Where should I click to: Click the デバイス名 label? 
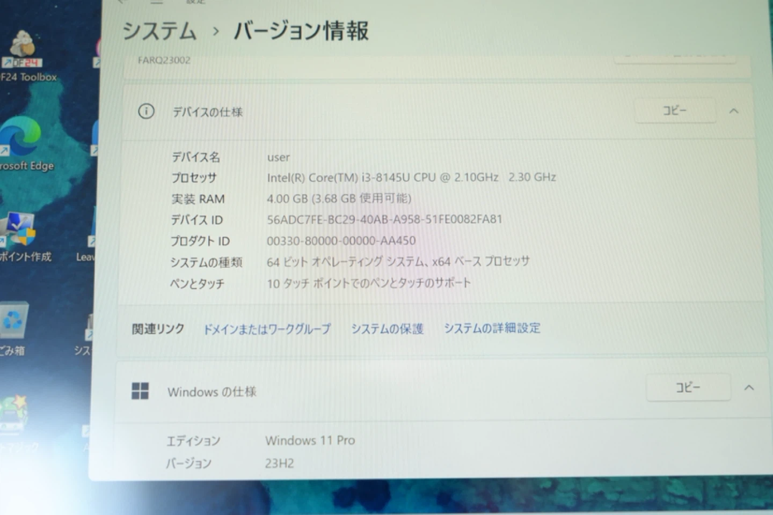[196, 157]
